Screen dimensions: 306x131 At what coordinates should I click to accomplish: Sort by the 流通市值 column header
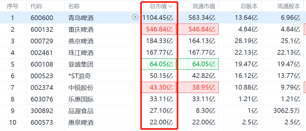point(204,6)
